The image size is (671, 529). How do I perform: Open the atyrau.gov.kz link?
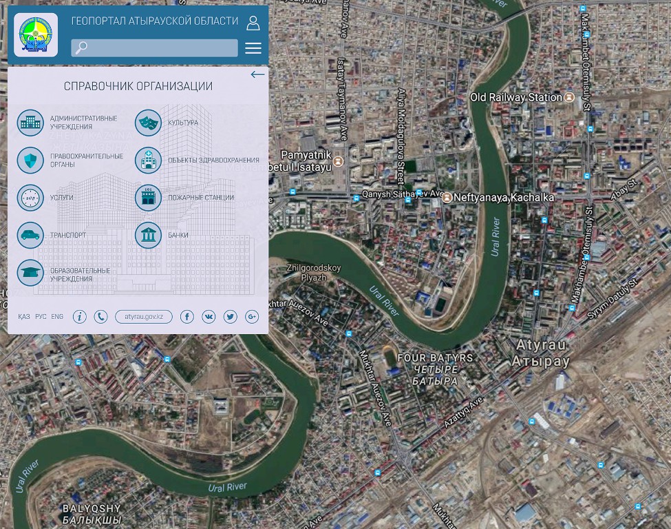tap(144, 317)
